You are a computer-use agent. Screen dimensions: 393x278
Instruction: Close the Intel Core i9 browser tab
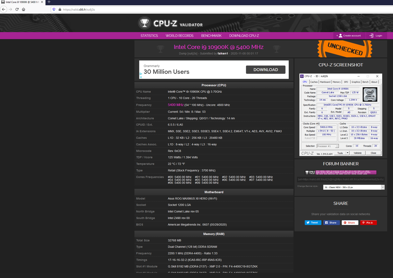tap(42, 2)
